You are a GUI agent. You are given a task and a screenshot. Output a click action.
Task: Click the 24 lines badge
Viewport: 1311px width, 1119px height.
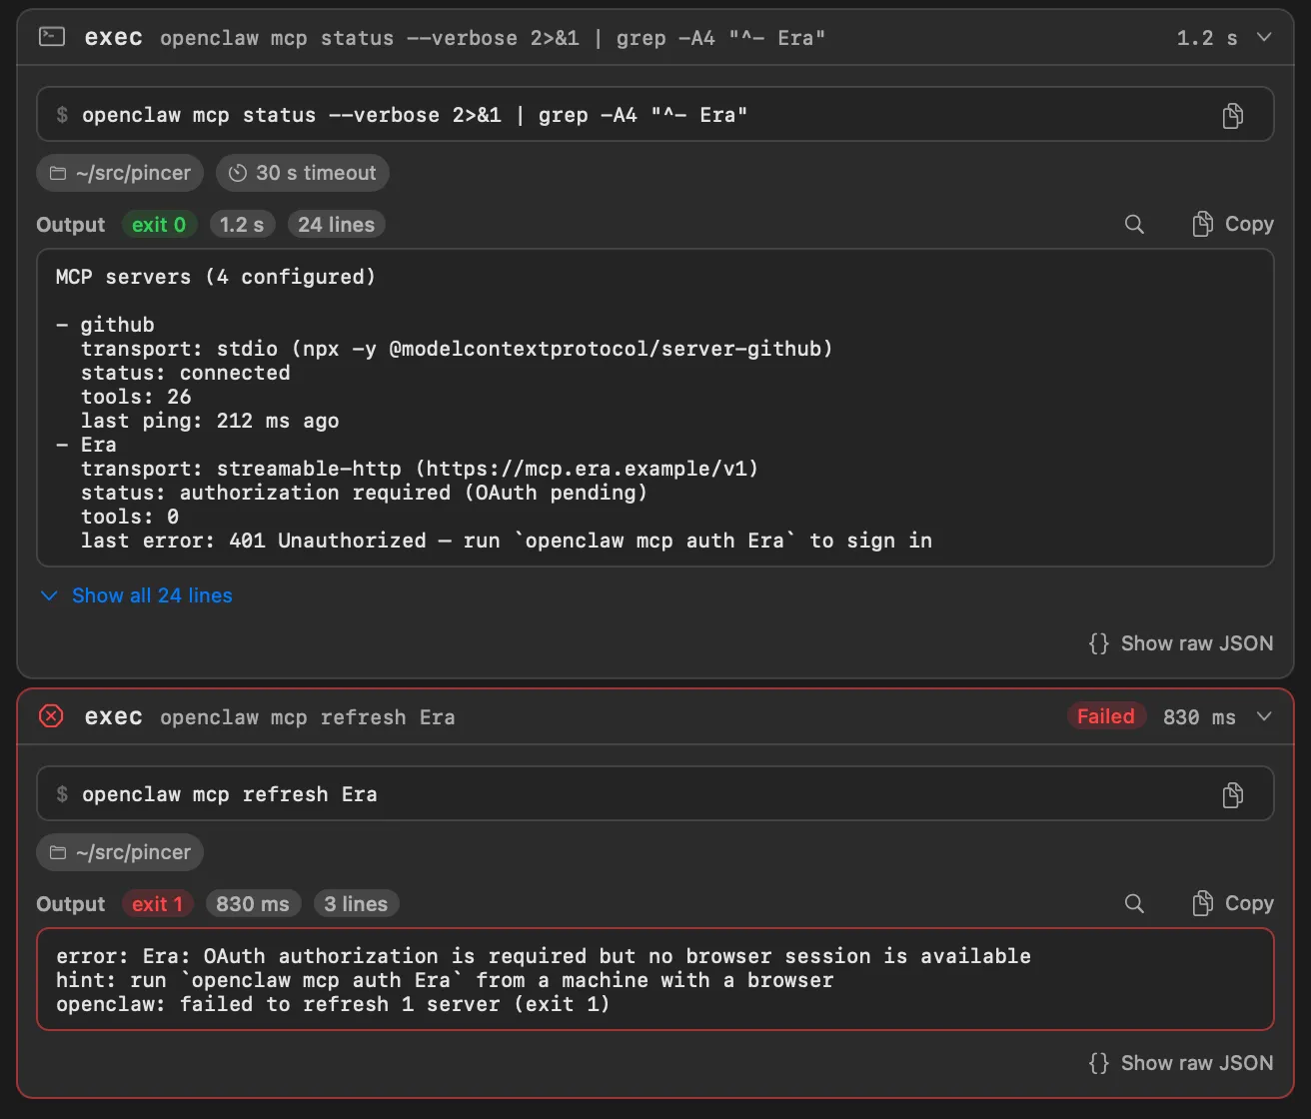pyautogui.click(x=336, y=225)
